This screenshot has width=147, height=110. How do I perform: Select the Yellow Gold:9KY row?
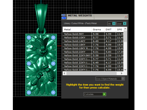point(93,34)
